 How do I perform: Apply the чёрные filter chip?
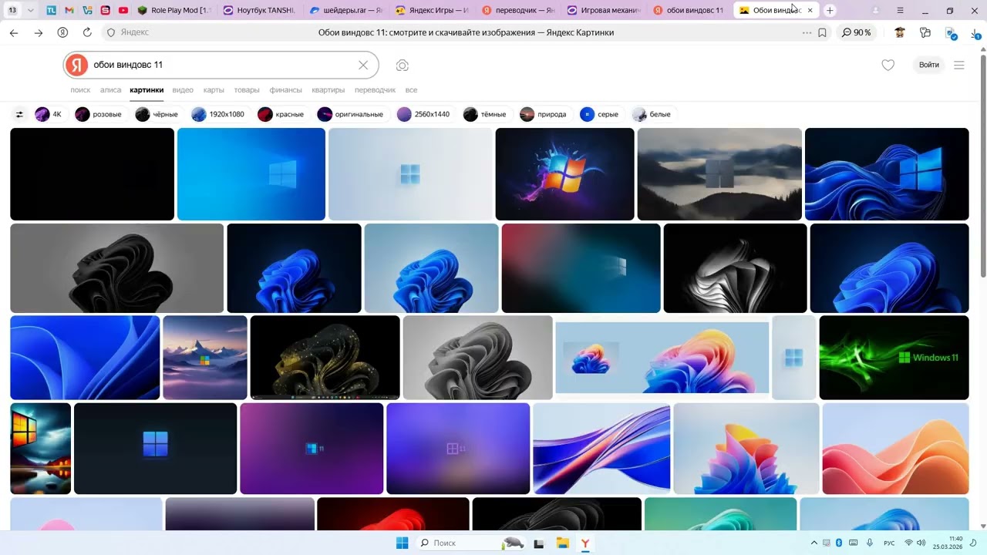[x=157, y=114]
